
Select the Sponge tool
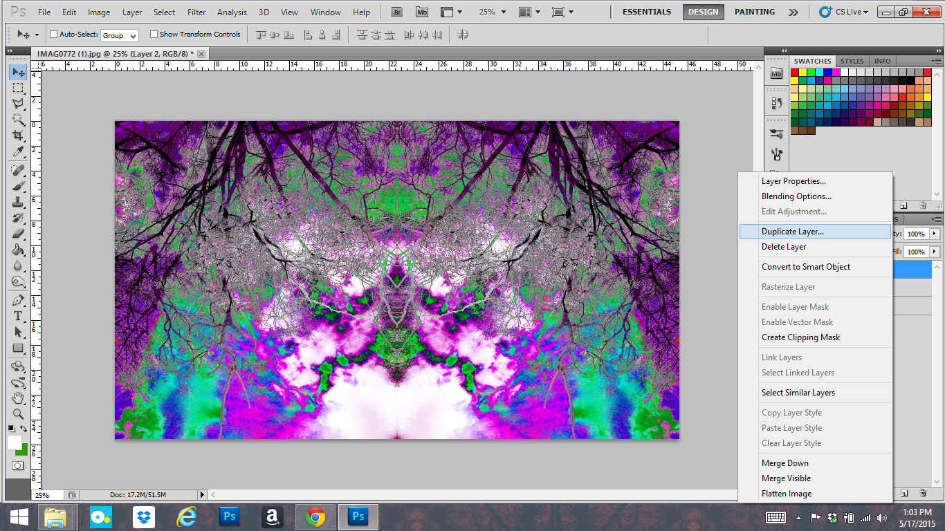pos(18,281)
